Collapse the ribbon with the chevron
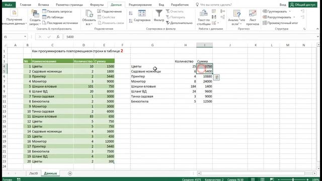The image size is (322, 181). point(317,29)
